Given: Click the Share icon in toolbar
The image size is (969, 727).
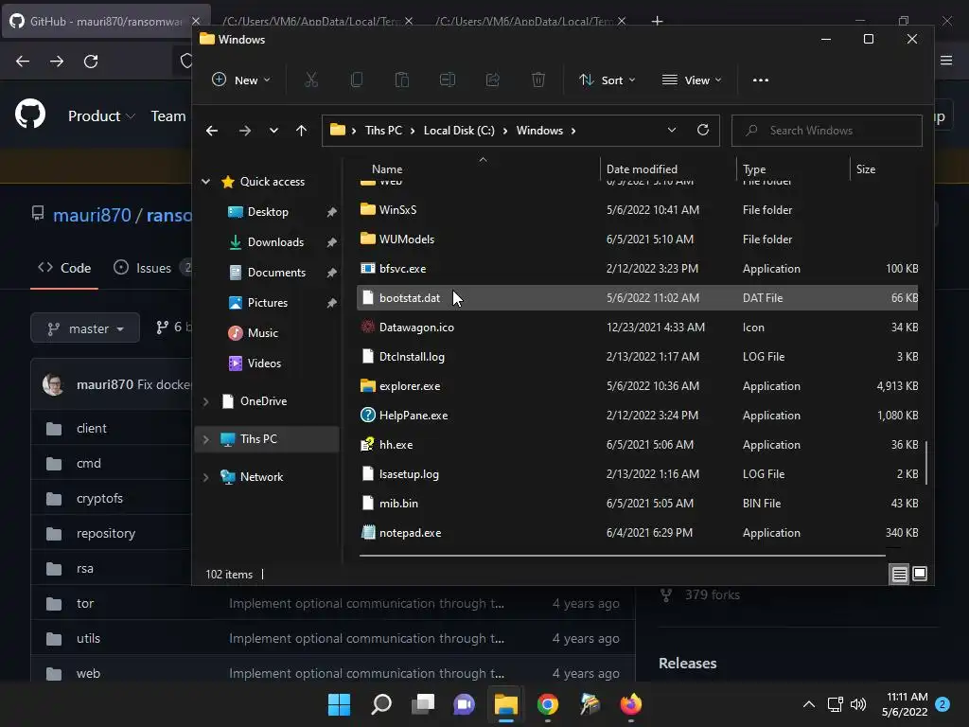Looking at the screenshot, I should click(x=492, y=80).
